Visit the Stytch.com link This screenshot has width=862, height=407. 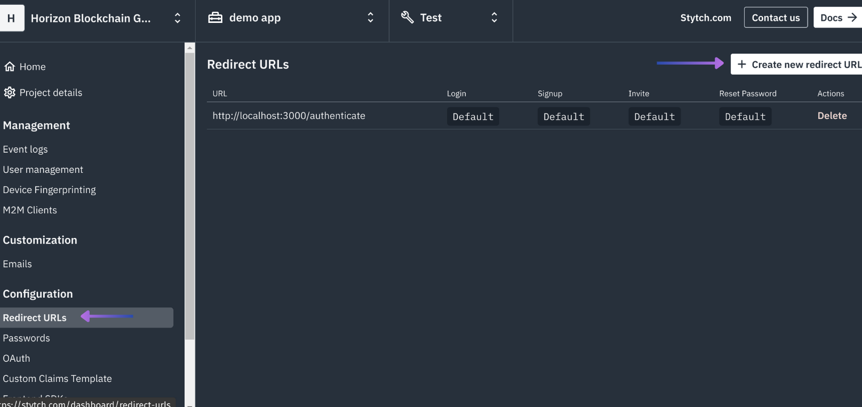coord(705,18)
